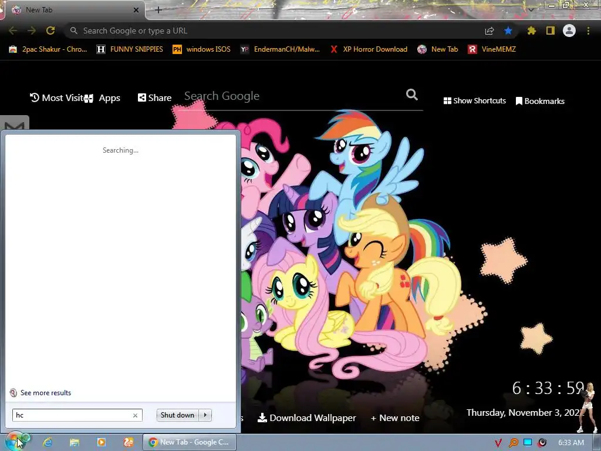Close the New Tab tab

(136, 11)
